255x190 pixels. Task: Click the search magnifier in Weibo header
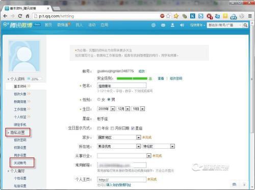coord(245,25)
